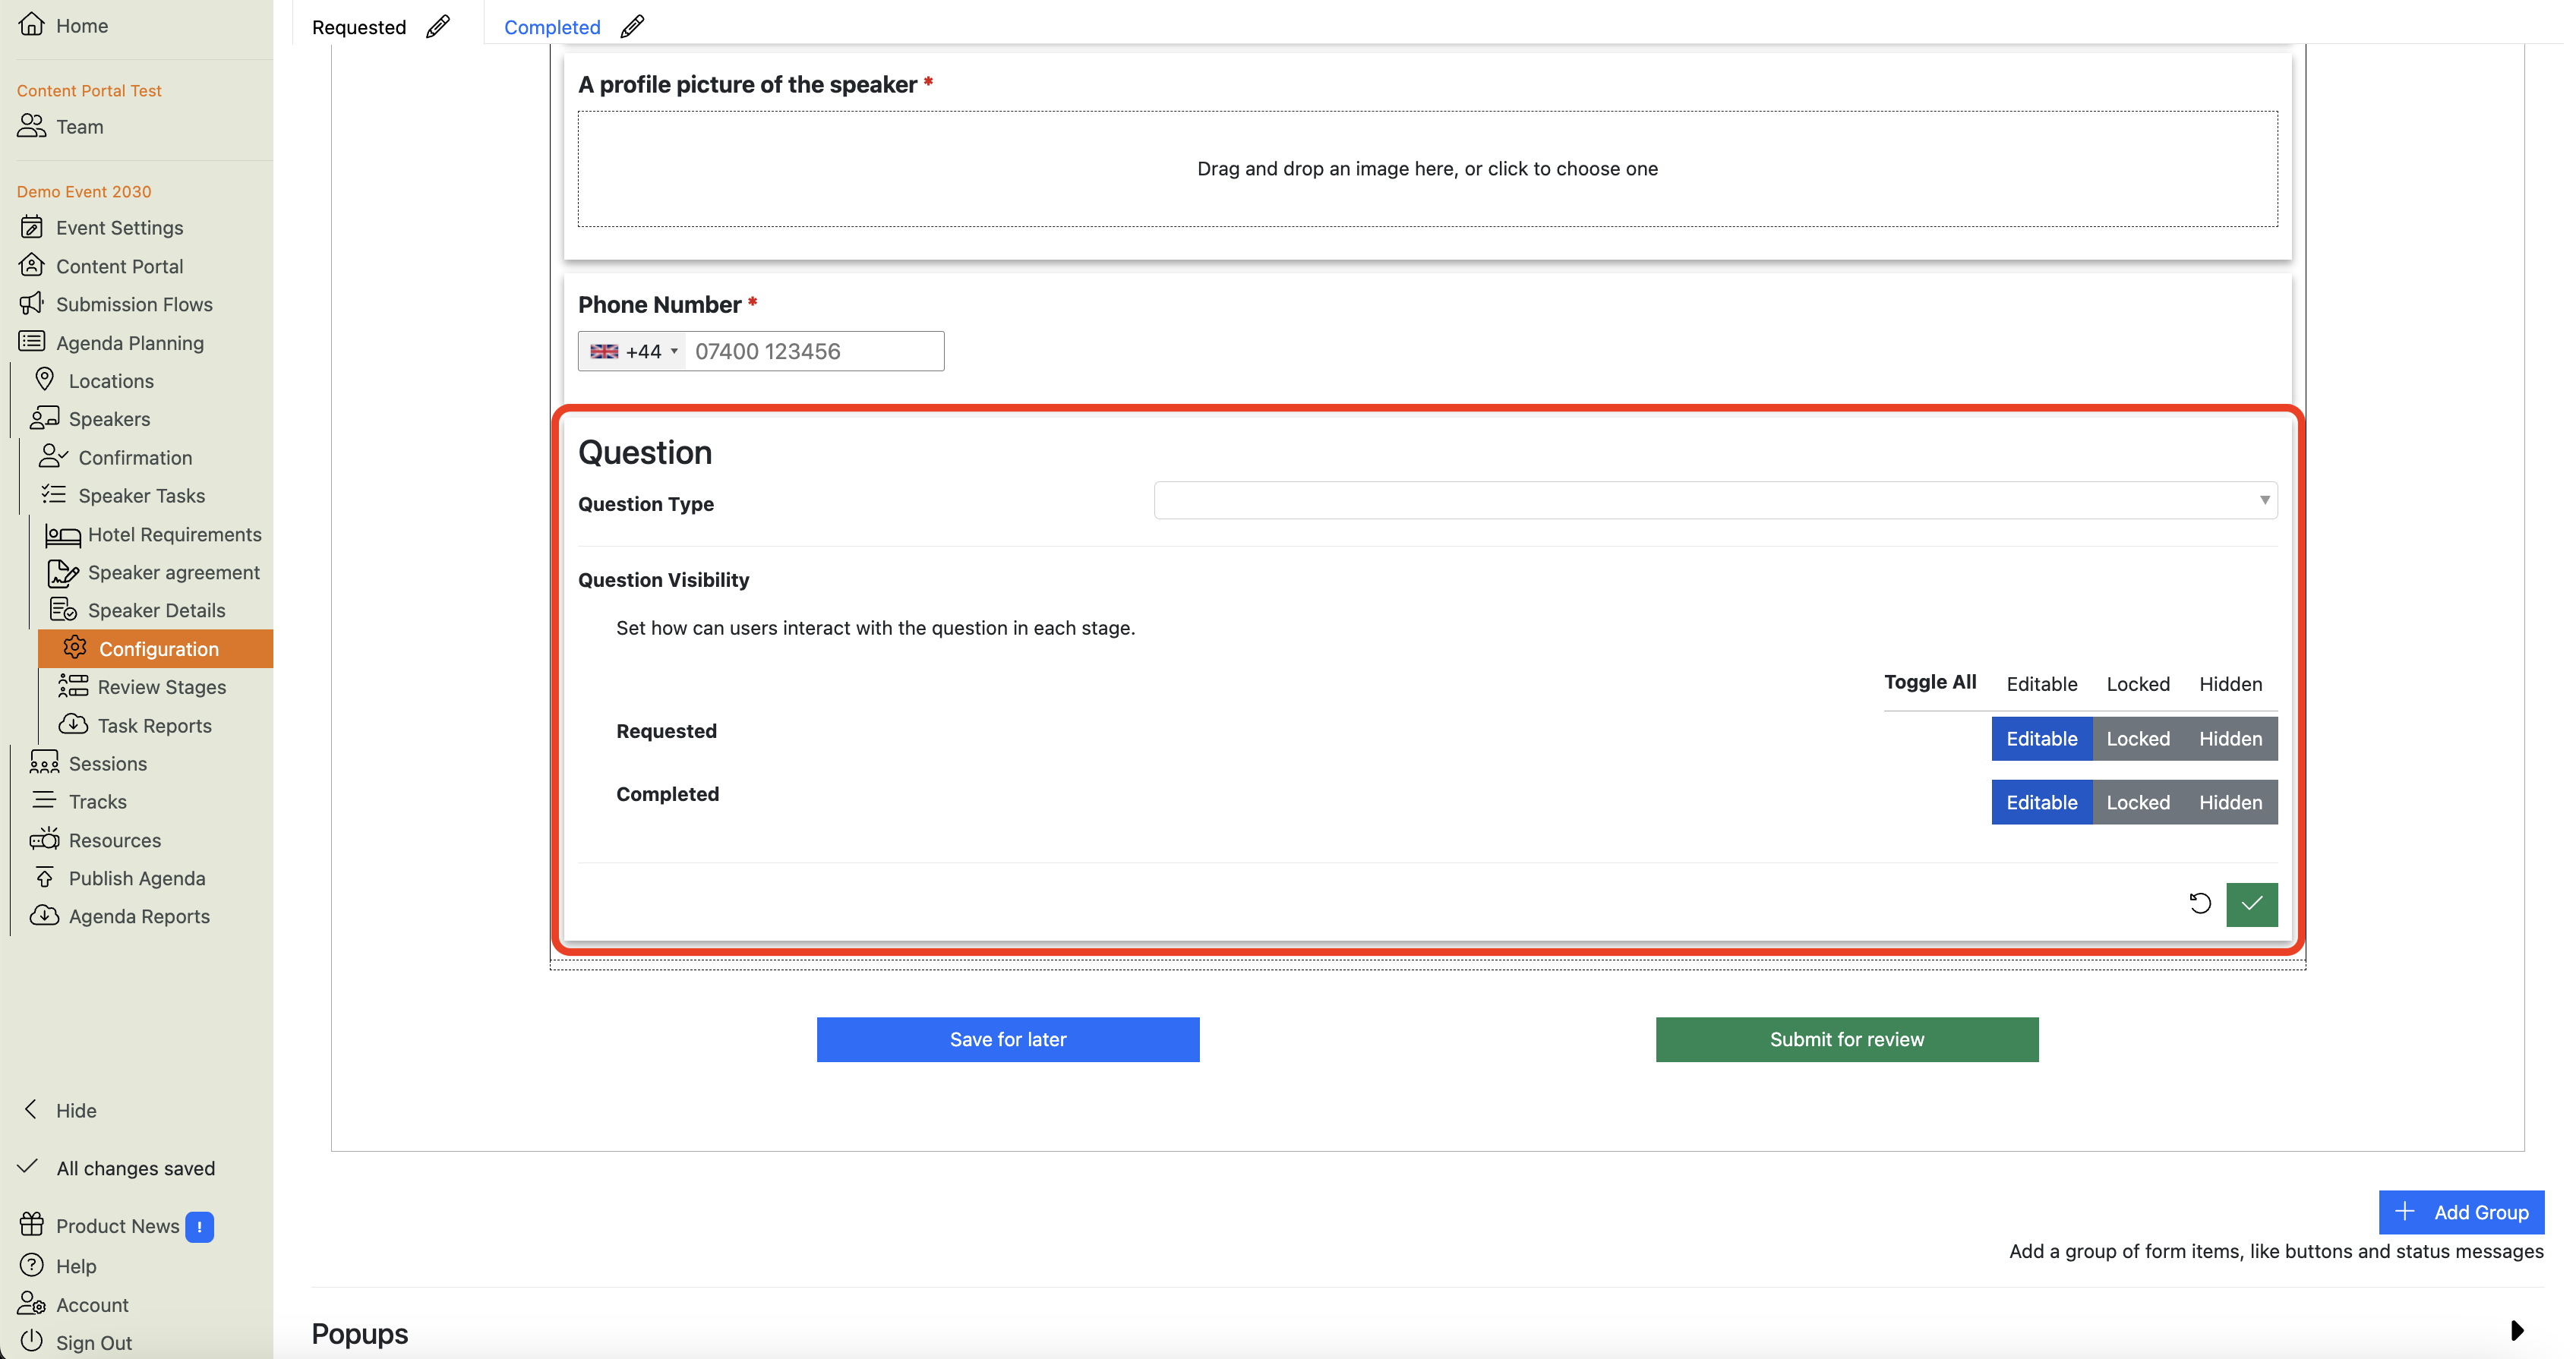Toggle all stages to Locked
The width and height of the screenshot is (2576, 1359).
[2138, 683]
